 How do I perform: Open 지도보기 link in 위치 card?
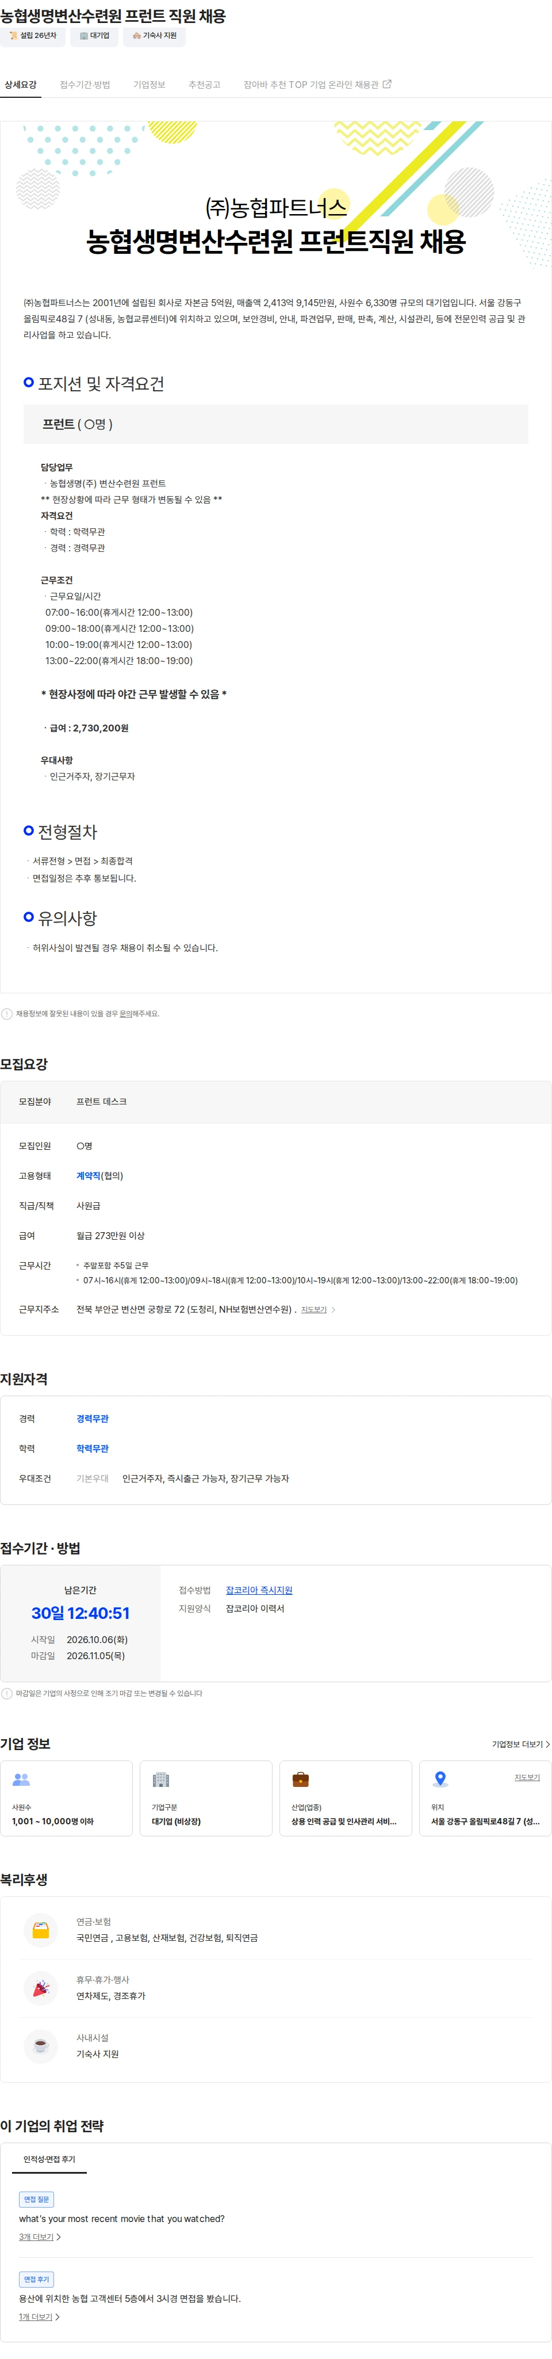tap(526, 1778)
